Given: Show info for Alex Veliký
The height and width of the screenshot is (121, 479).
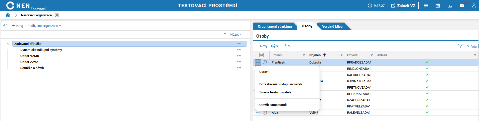Looking at the screenshot, I should [x=265, y=112].
